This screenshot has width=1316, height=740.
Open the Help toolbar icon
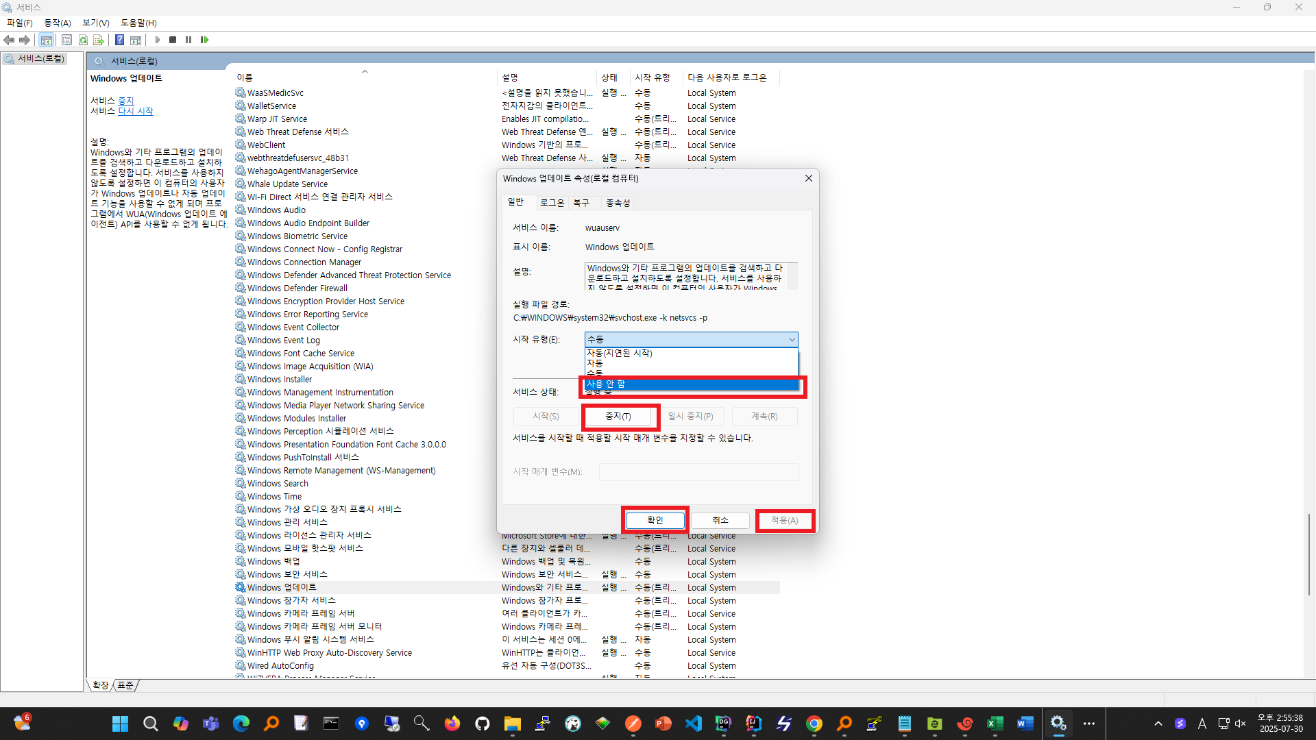[x=119, y=40]
